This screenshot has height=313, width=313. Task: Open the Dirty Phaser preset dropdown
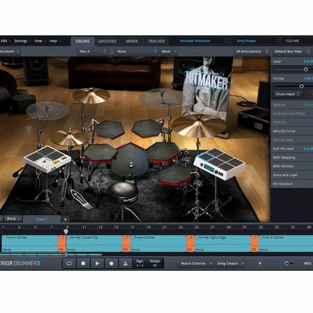coord(258,41)
